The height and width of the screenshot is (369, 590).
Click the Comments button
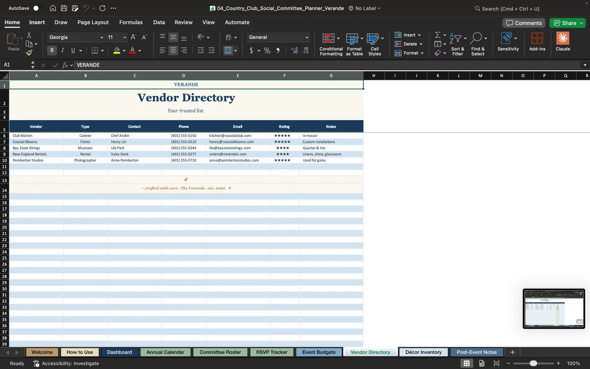(524, 23)
